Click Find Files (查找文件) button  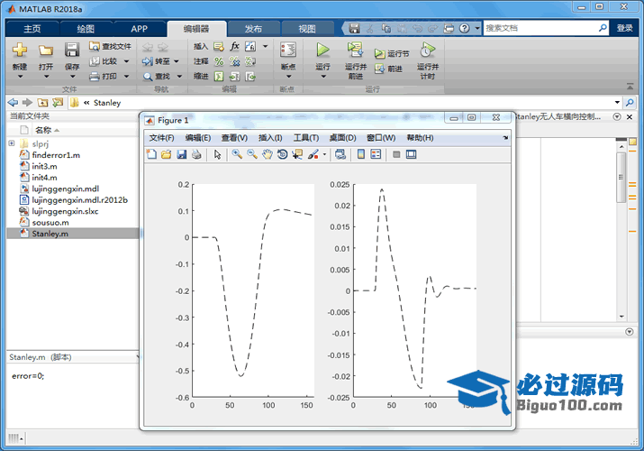(110, 46)
